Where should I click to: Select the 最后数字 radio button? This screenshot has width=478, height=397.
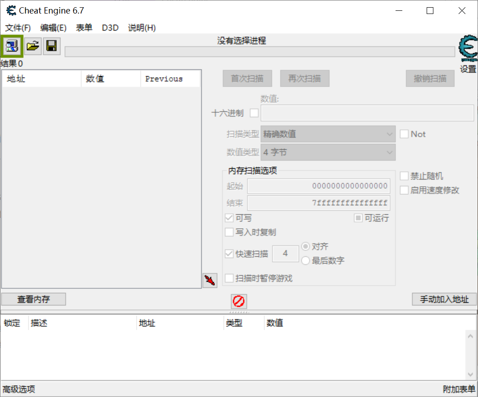coord(305,261)
